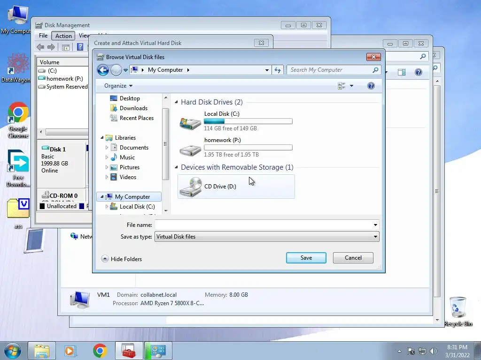Viewport: 481px width, 360px height.
Task: Select System Reserved volume row
Action: (x=63, y=87)
